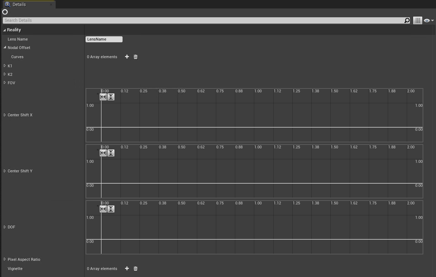The image size is (436, 277).
Task: Collapse the Nodal Offset section
Action: click(x=5, y=48)
